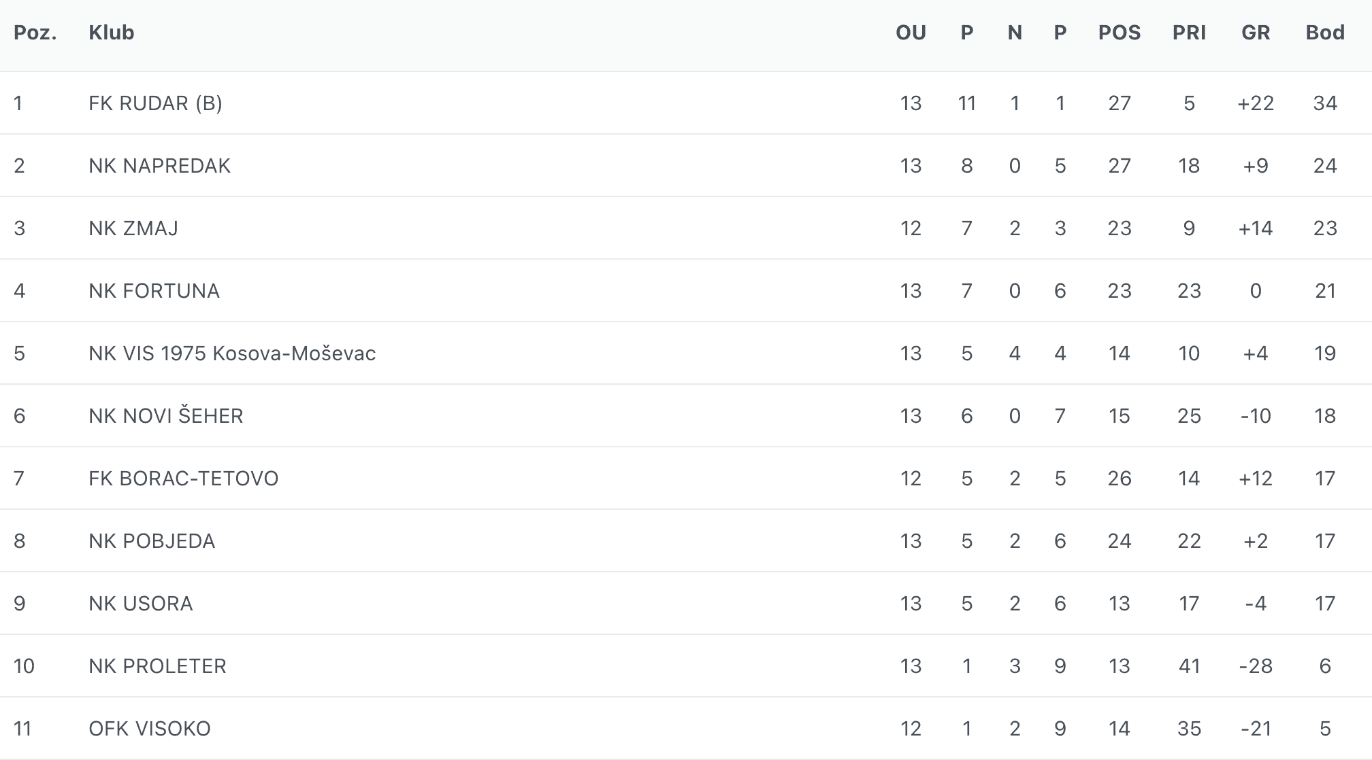Screen dimensions: 1372x760
Task: Click the FK BORAC-TETOVO club name
Action: point(183,479)
